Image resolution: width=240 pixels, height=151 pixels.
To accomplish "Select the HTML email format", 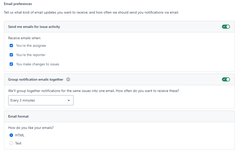I will 11,135.
